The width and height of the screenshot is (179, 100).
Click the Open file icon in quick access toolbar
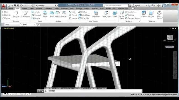[x=12, y=6]
